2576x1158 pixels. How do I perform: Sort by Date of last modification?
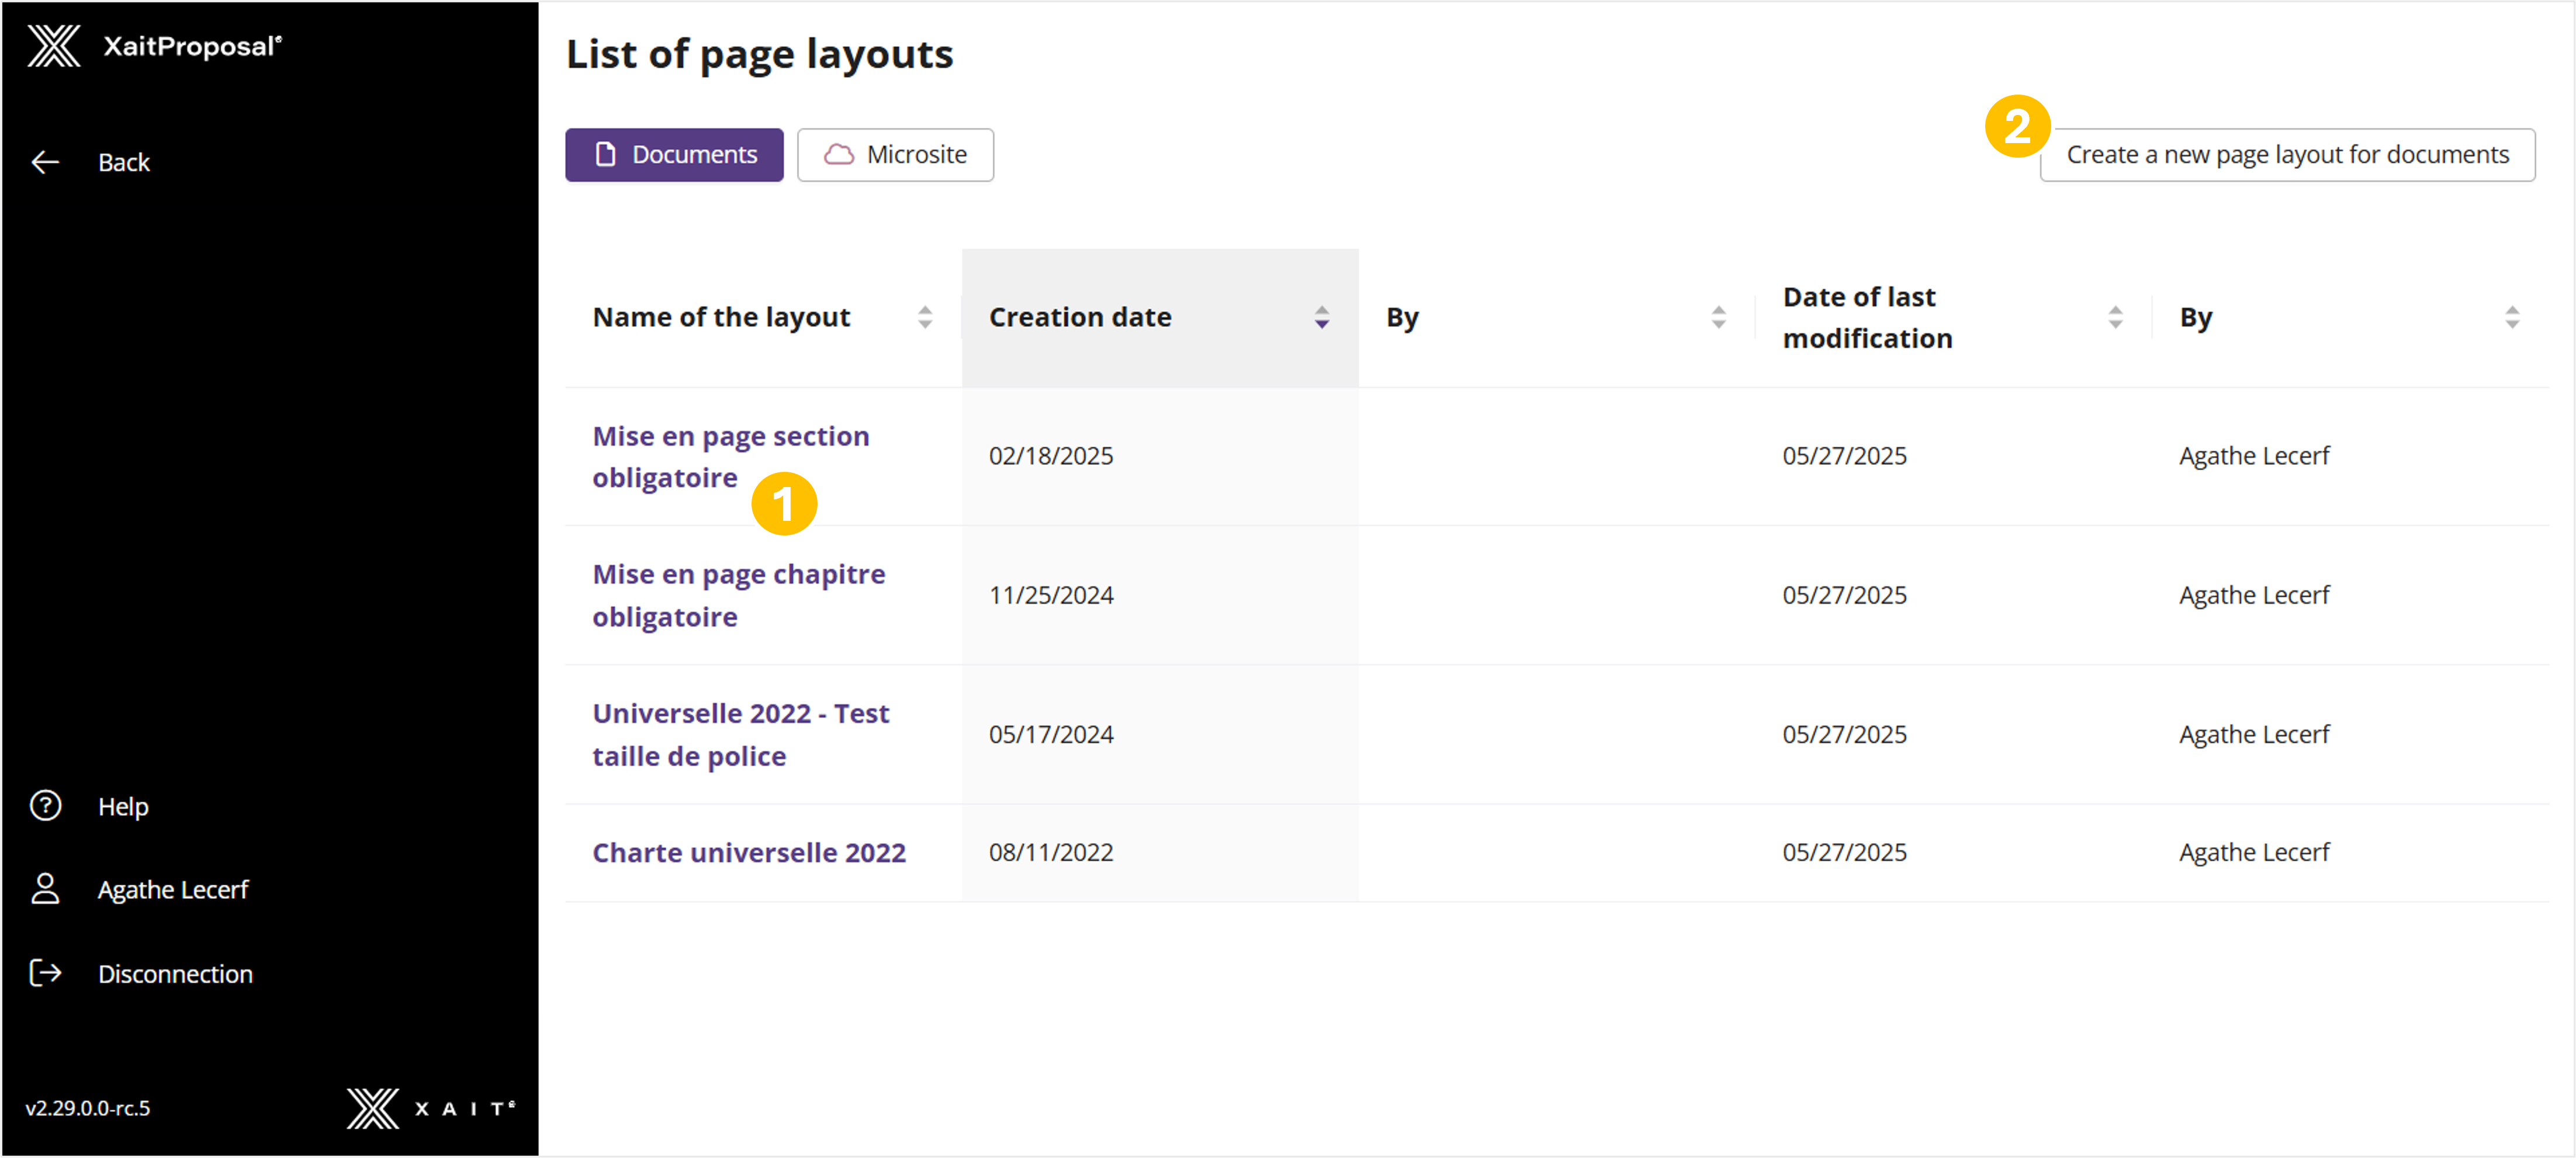2115,317
